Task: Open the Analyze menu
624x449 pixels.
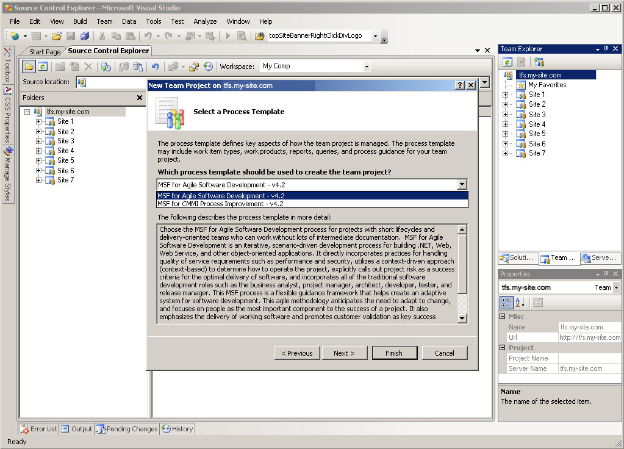Action: (x=205, y=21)
